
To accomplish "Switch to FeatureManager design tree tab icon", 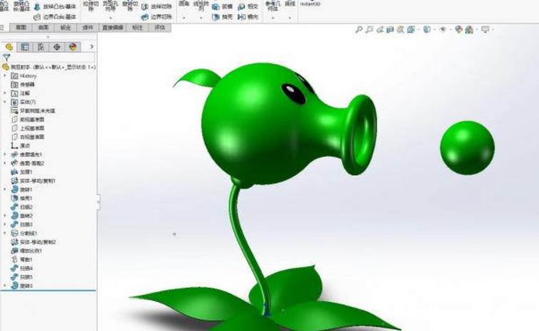I will point(9,47).
